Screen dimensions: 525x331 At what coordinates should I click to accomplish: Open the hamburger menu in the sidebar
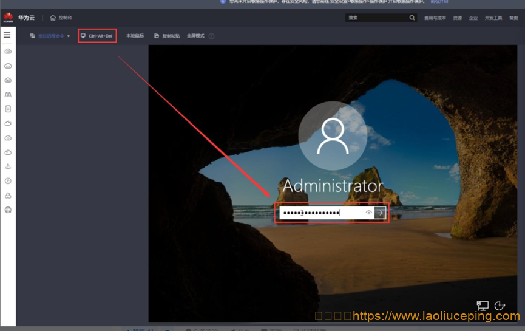click(7, 35)
